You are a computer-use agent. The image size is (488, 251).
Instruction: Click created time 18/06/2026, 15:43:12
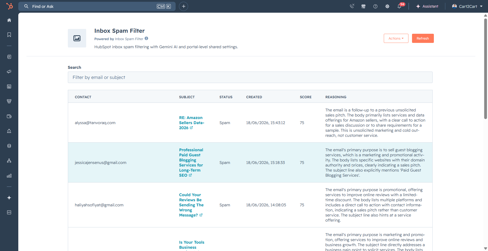coord(266,123)
